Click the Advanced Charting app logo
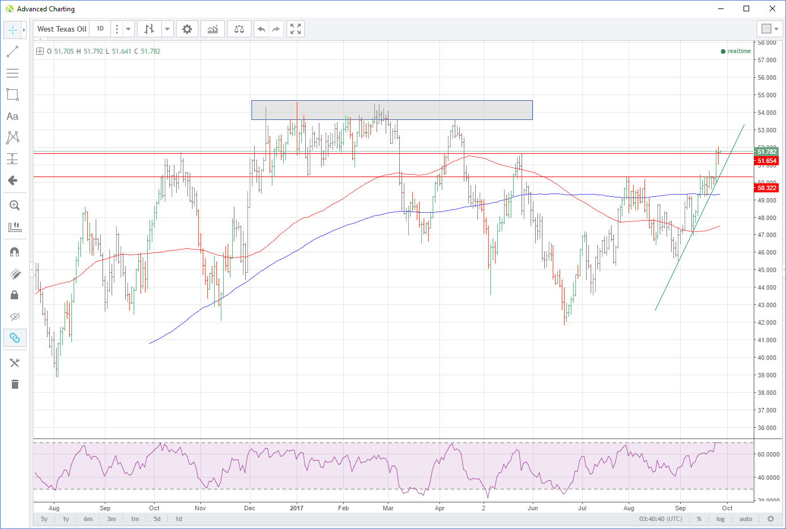The height and width of the screenshot is (529, 786). click(x=9, y=8)
